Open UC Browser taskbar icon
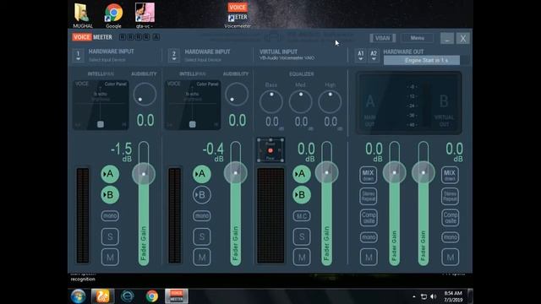Screen dimensions: 541x304 click(x=102, y=296)
